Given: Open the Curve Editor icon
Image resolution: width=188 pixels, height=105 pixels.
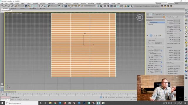Looking at the screenshot, I should coord(115,6).
